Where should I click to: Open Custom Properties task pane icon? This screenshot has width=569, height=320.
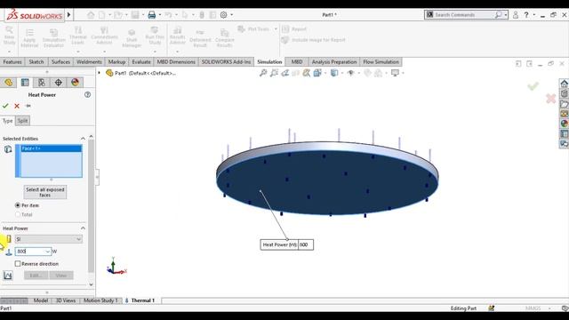(x=565, y=134)
